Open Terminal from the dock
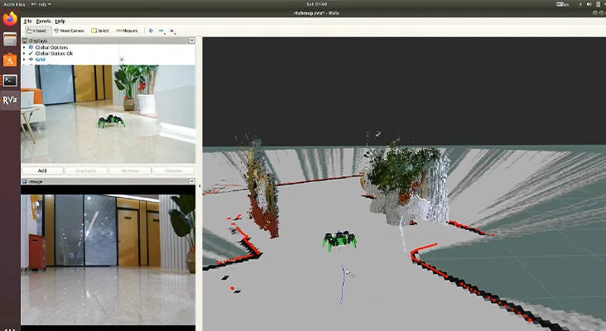Screen dimensions: 606x331 10,80
